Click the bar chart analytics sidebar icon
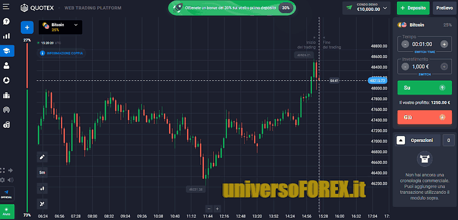The image size is (458, 220). [x=7, y=36]
